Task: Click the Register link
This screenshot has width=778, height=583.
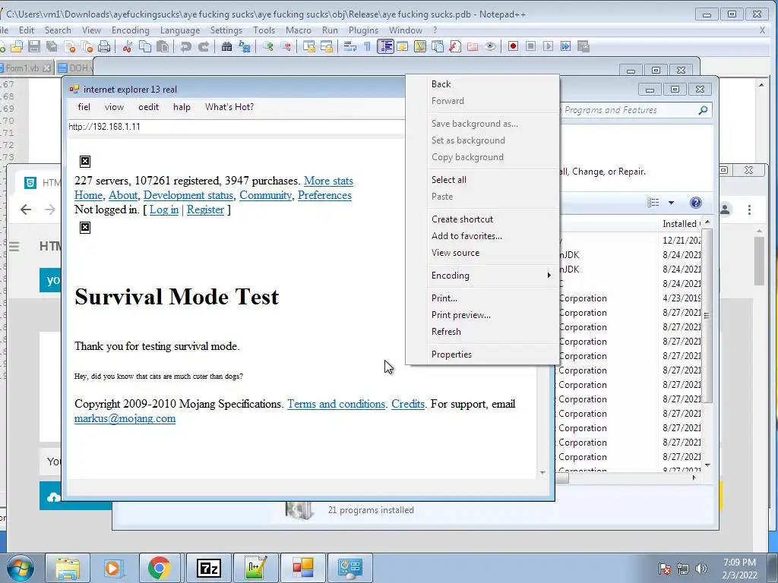Action: 205,210
